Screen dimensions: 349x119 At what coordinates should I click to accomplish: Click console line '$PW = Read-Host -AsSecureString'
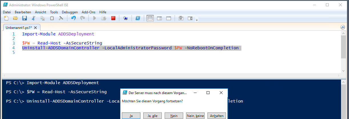pos(66,92)
